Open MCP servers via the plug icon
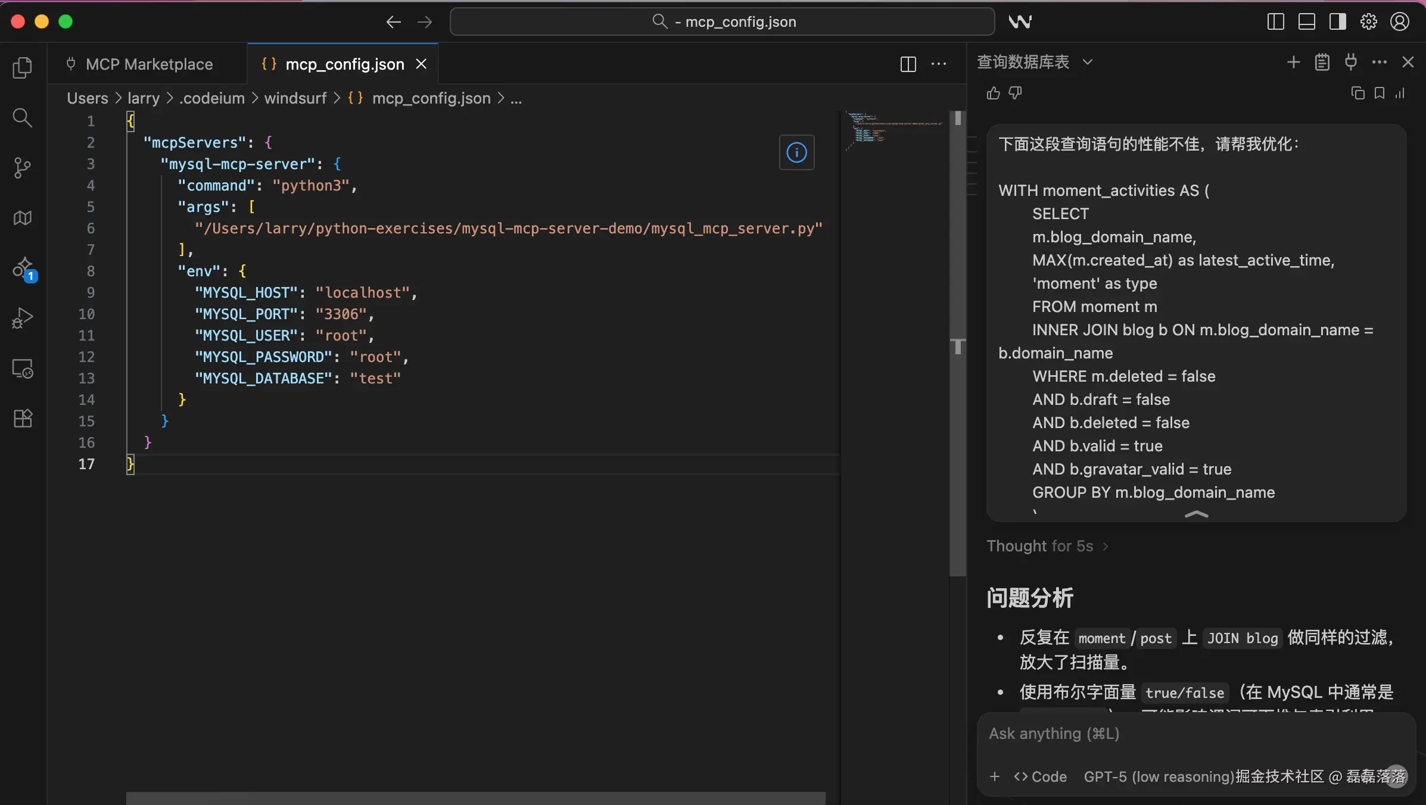This screenshot has width=1426, height=805. click(1350, 62)
